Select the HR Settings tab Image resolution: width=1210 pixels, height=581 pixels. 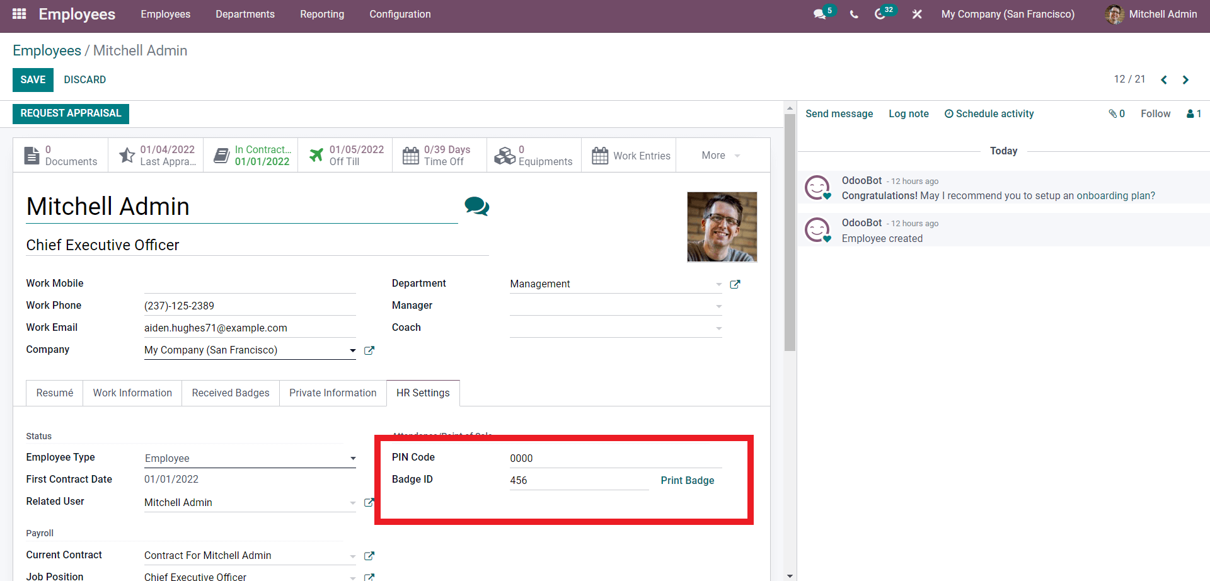pos(423,393)
